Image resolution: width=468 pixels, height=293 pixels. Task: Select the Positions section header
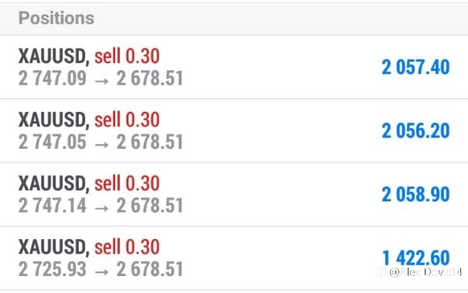click(56, 19)
